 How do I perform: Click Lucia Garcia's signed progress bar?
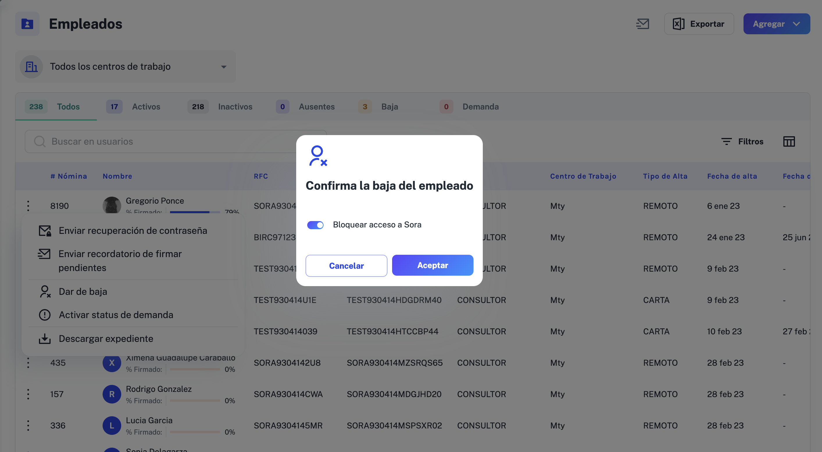[x=195, y=432]
